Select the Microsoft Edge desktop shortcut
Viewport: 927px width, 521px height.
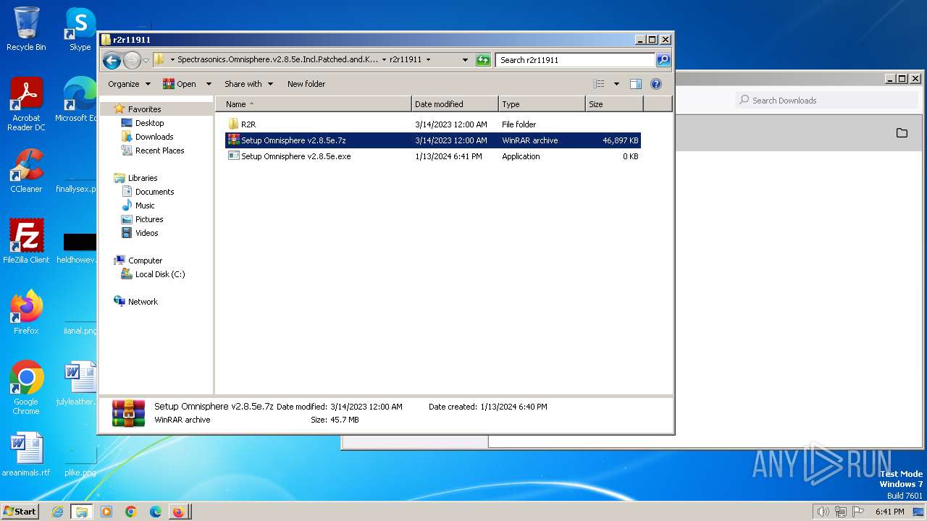(x=78, y=100)
